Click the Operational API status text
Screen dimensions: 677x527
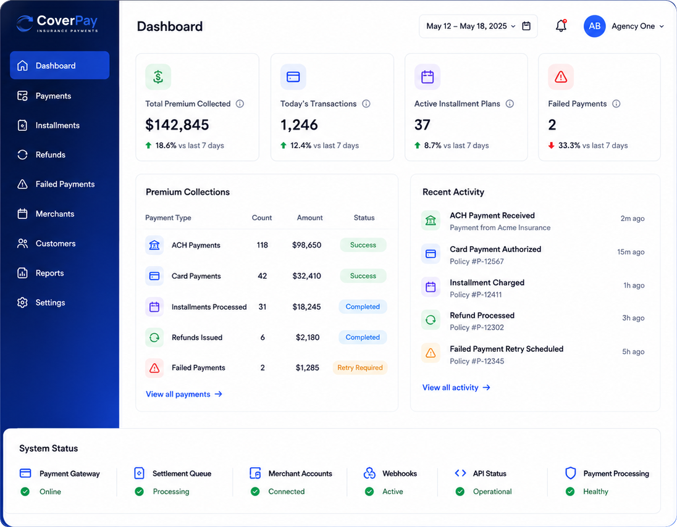tap(492, 492)
